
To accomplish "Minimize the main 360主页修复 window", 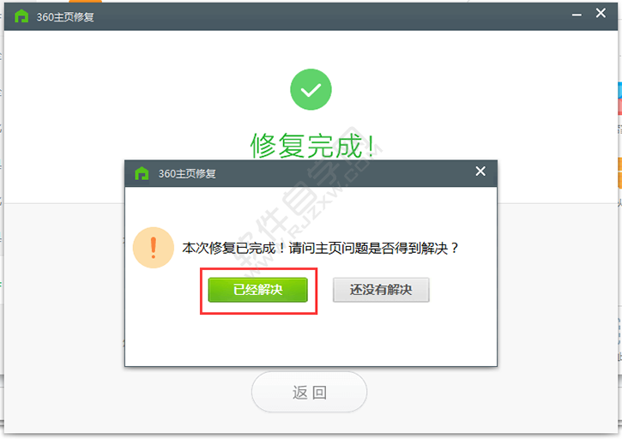I will coord(577,15).
